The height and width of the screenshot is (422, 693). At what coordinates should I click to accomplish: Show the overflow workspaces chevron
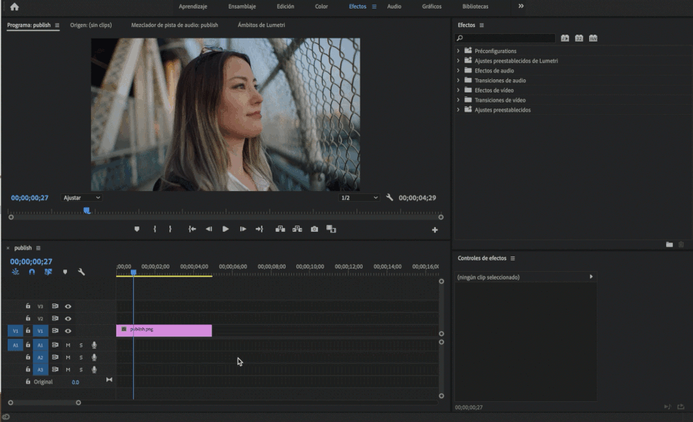pos(521,6)
